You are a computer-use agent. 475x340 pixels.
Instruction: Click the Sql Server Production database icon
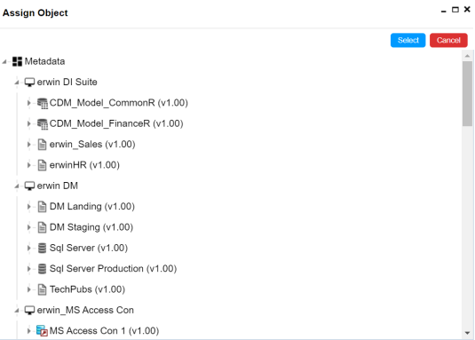pos(42,269)
